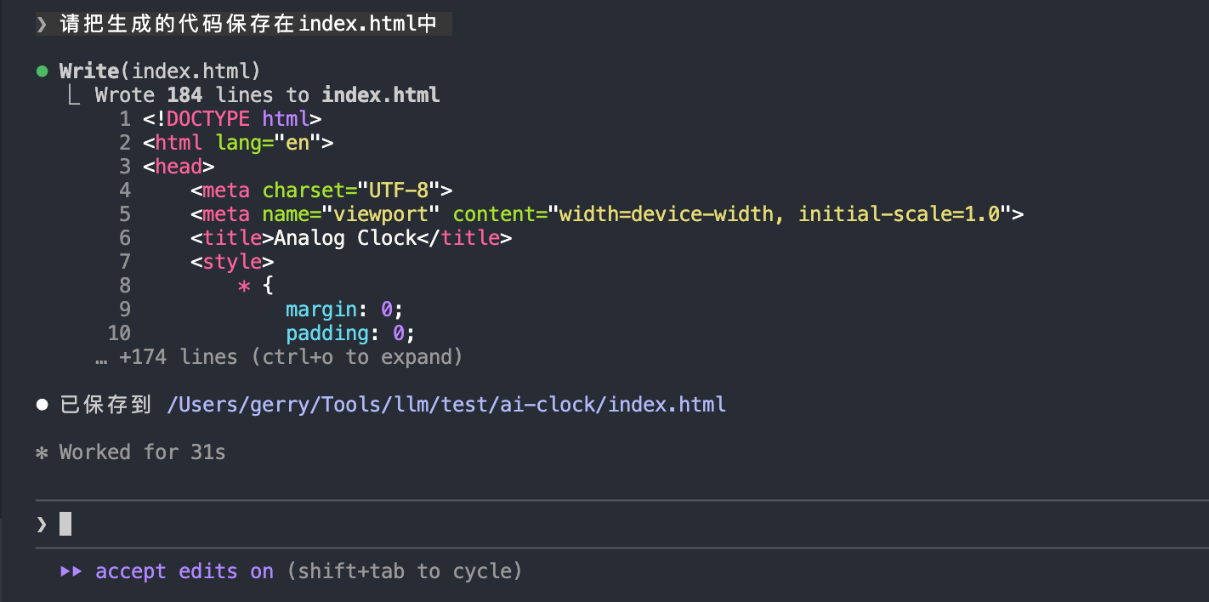1209x602 pixels.
Task: Click the prompt chevron in the input line
Action: tap(42, 525)
